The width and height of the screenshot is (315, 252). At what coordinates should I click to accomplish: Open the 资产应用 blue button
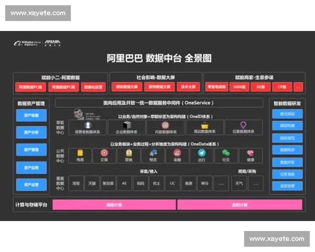pos(31,167)
